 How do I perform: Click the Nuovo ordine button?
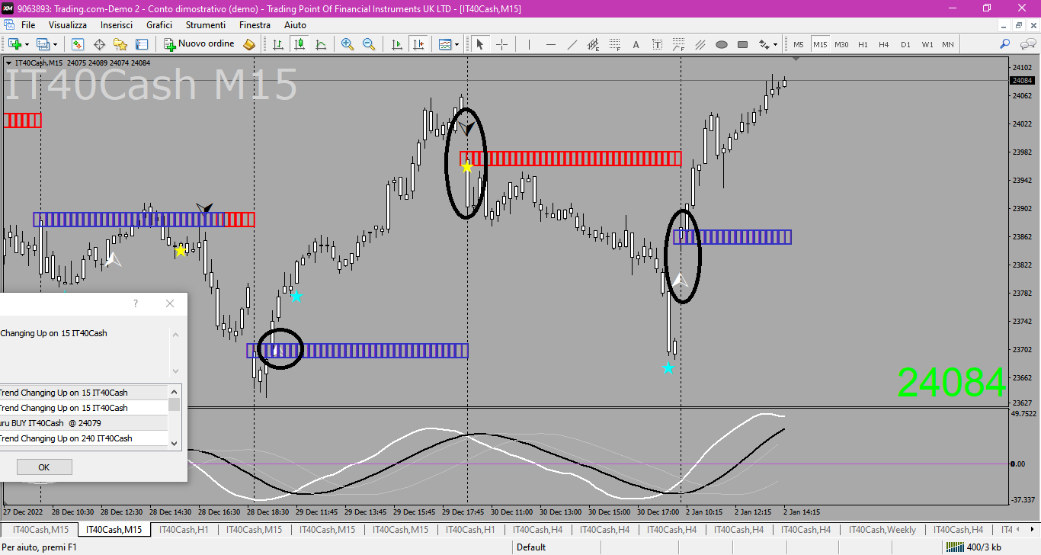200,44
